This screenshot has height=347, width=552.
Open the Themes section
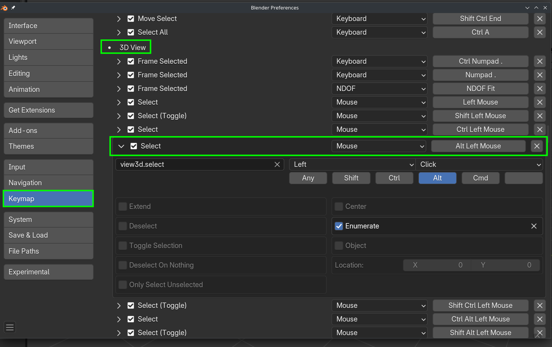click(48, 146)
